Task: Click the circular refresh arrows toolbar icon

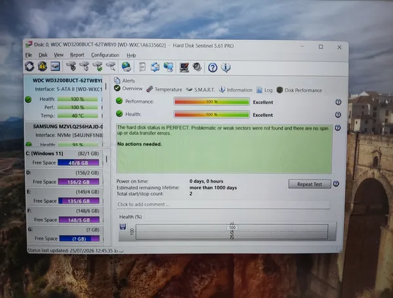Action: [x=29, y=66]
